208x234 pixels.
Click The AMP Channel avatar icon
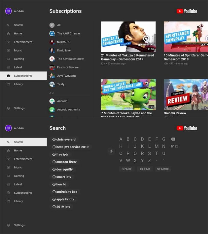pos(52,33)
